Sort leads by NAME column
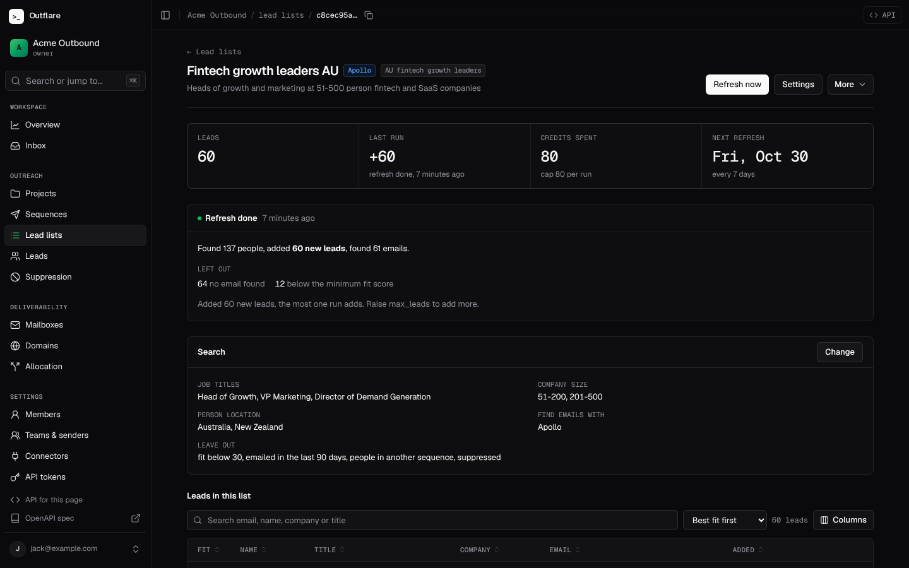Viewport: 909px width, 568px height. point(253,550)
